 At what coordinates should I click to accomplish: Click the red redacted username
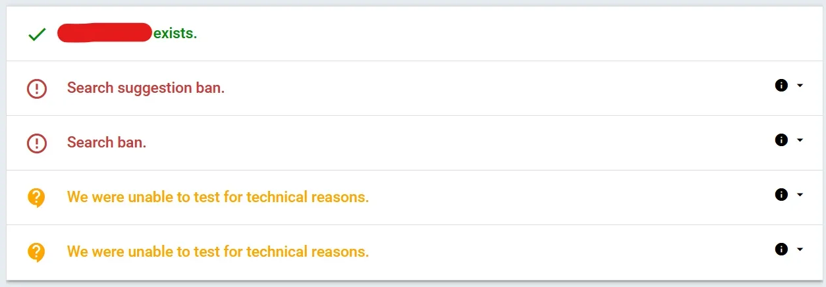105,32
